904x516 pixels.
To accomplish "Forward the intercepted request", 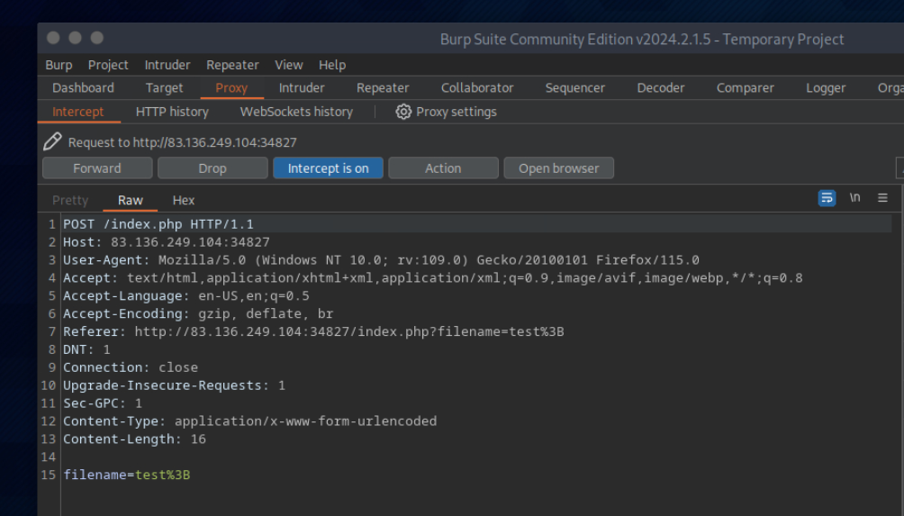I will point(97,168).
